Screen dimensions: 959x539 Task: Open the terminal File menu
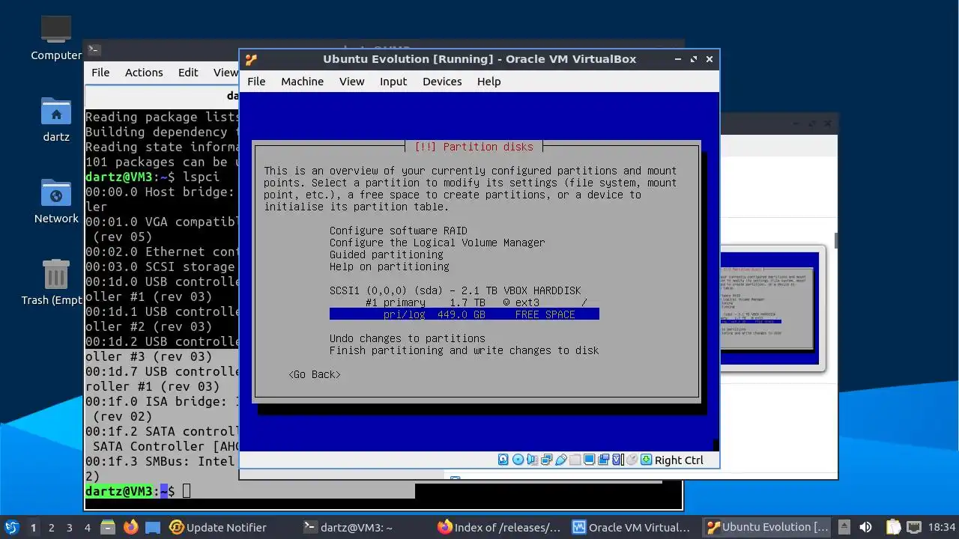tap(100, 73)
